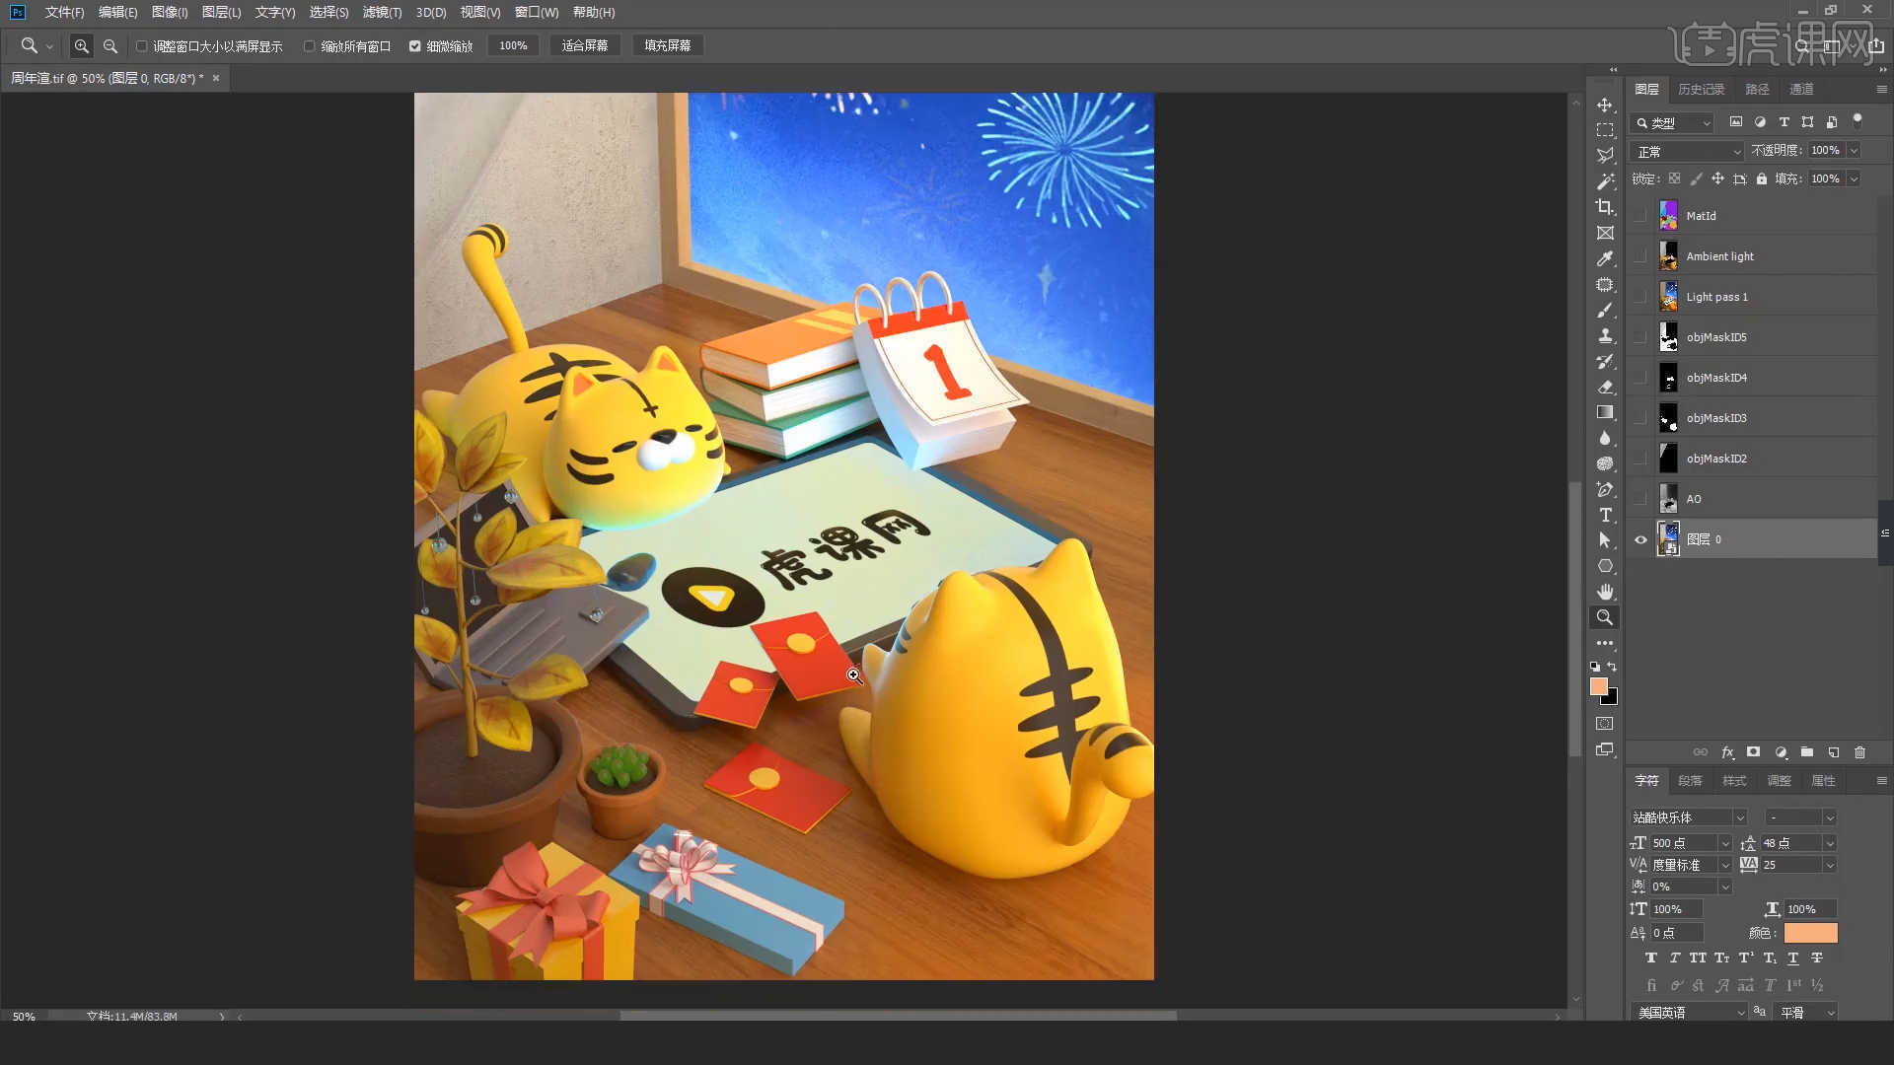Open the 滤镜(T) menu
The width and height of the screenshot is (1894, 1065).
382,12
